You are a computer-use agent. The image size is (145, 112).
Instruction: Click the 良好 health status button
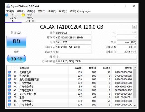click(16, 41)
